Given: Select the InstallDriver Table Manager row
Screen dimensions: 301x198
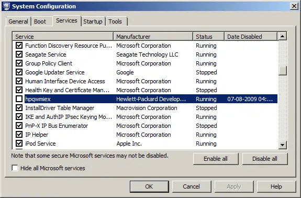Looking at the screenshot, I should point(145,108).
